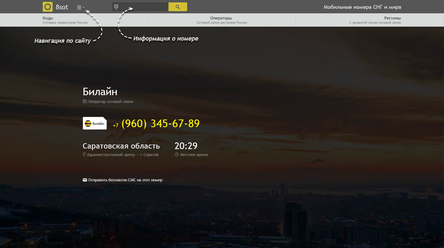Click the Билайн SIM card logo

click(x=95, y=123)
